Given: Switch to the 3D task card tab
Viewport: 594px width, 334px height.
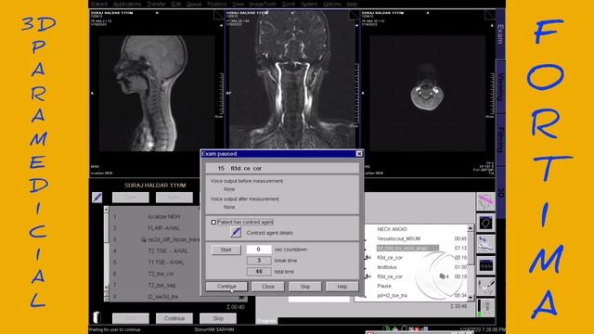Looking at the screenshot, I should (x=500, y=193).
